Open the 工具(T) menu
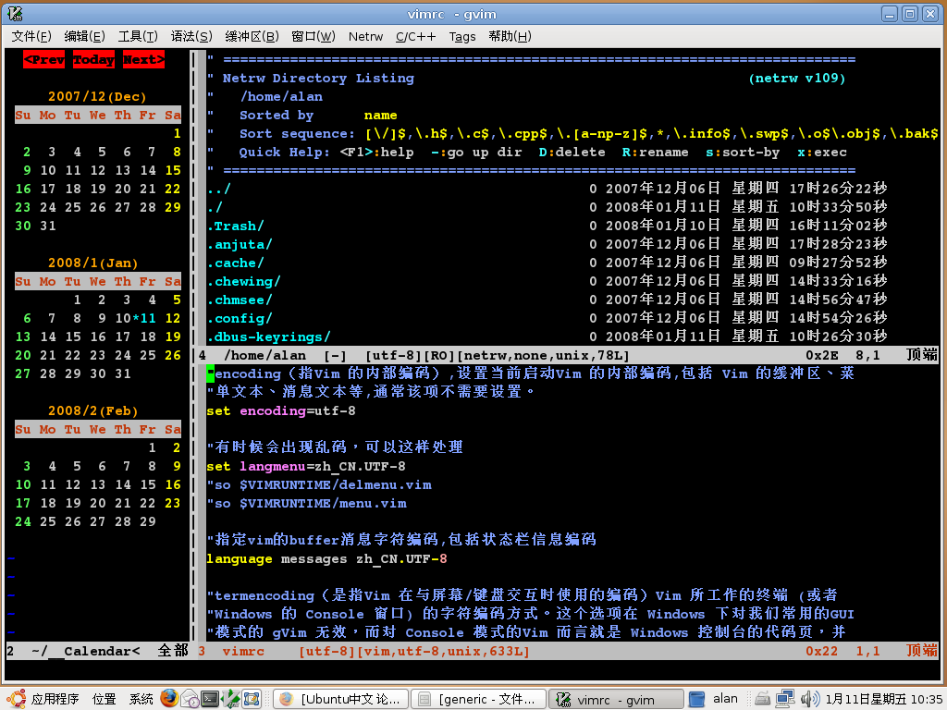The height and width of the screenshot is (710, 947). click(138, 36)
